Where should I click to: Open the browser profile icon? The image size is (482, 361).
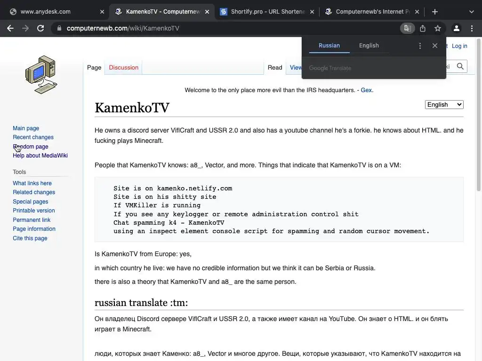[457, 28]
